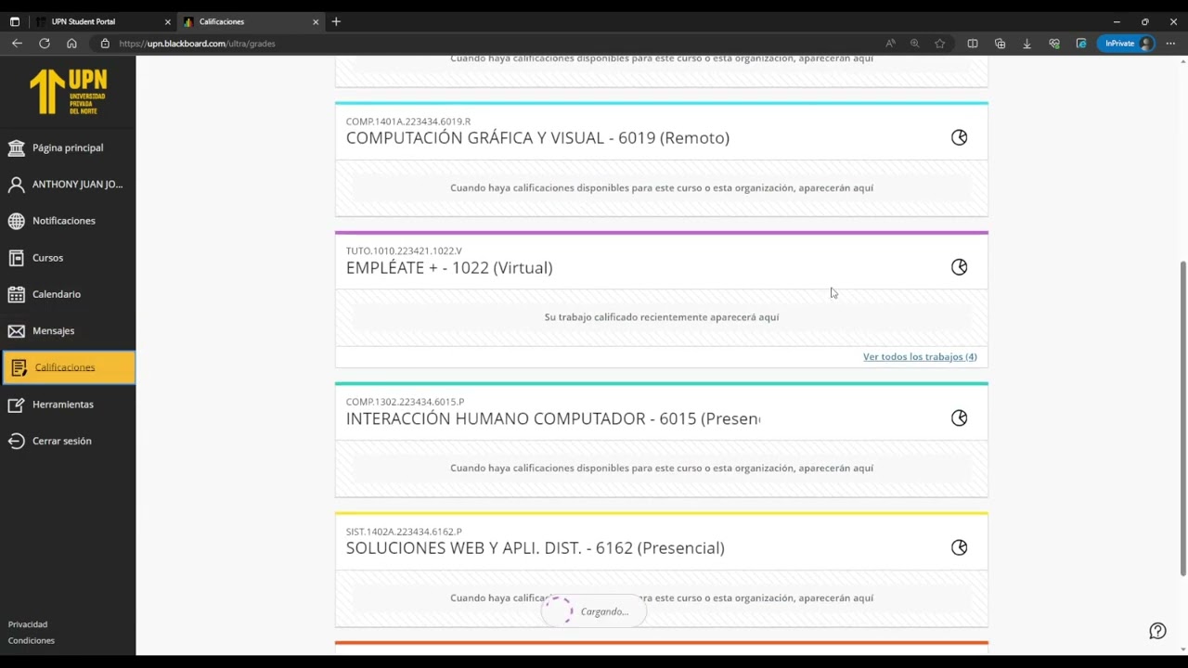1188x668 pixels.
Task: Open progress icon for COMPUTACIÓN GRÁFICA Y VISUAL
Action: coord(959,137)
